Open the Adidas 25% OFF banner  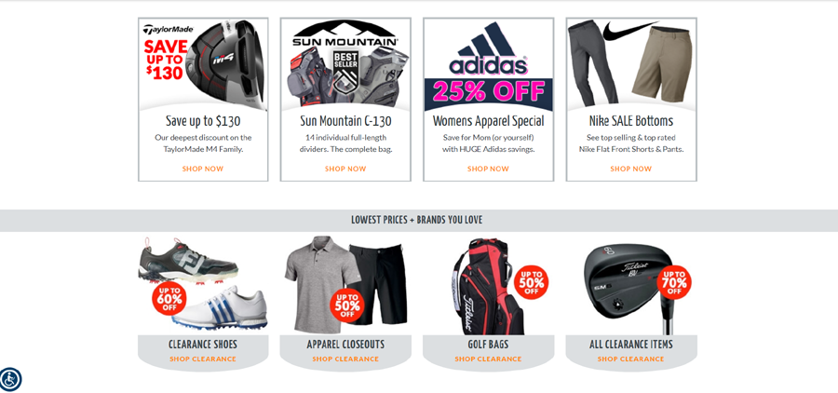pos(489,64)
